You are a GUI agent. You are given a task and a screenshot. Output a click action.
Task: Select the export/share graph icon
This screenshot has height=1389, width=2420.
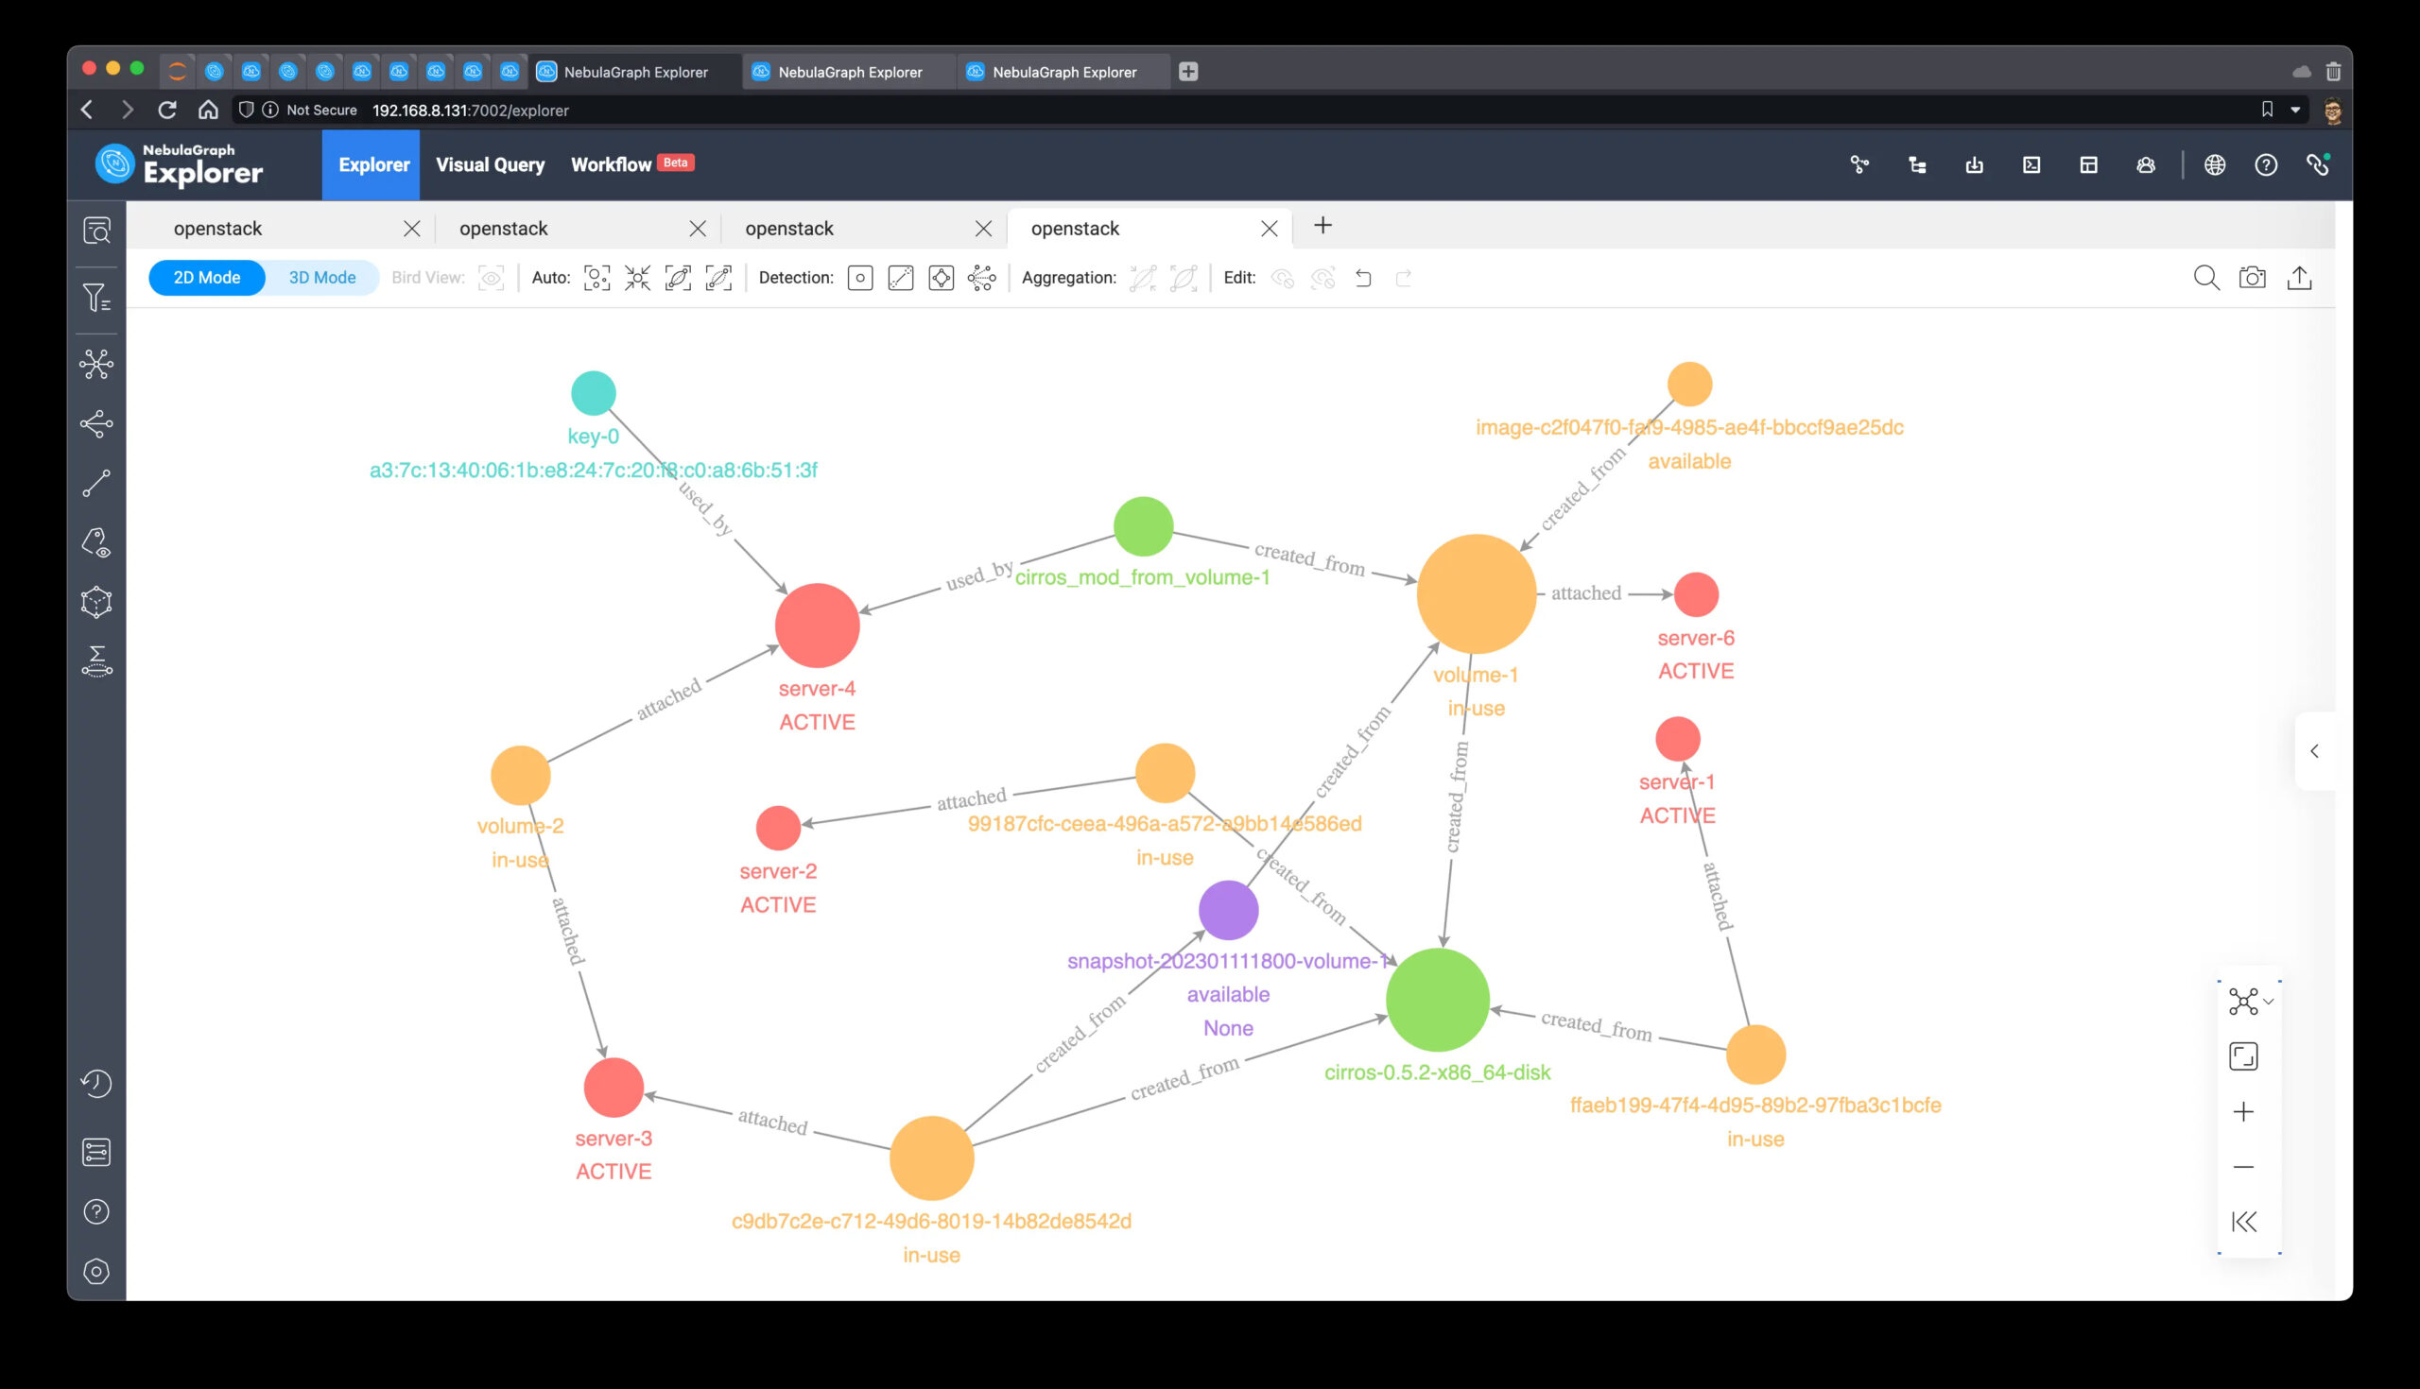(2300, 278)
